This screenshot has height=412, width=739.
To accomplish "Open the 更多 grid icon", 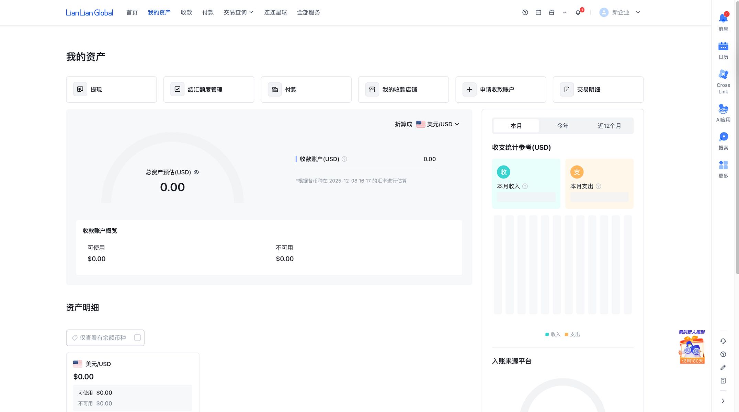I will click(x=723, y=165).
